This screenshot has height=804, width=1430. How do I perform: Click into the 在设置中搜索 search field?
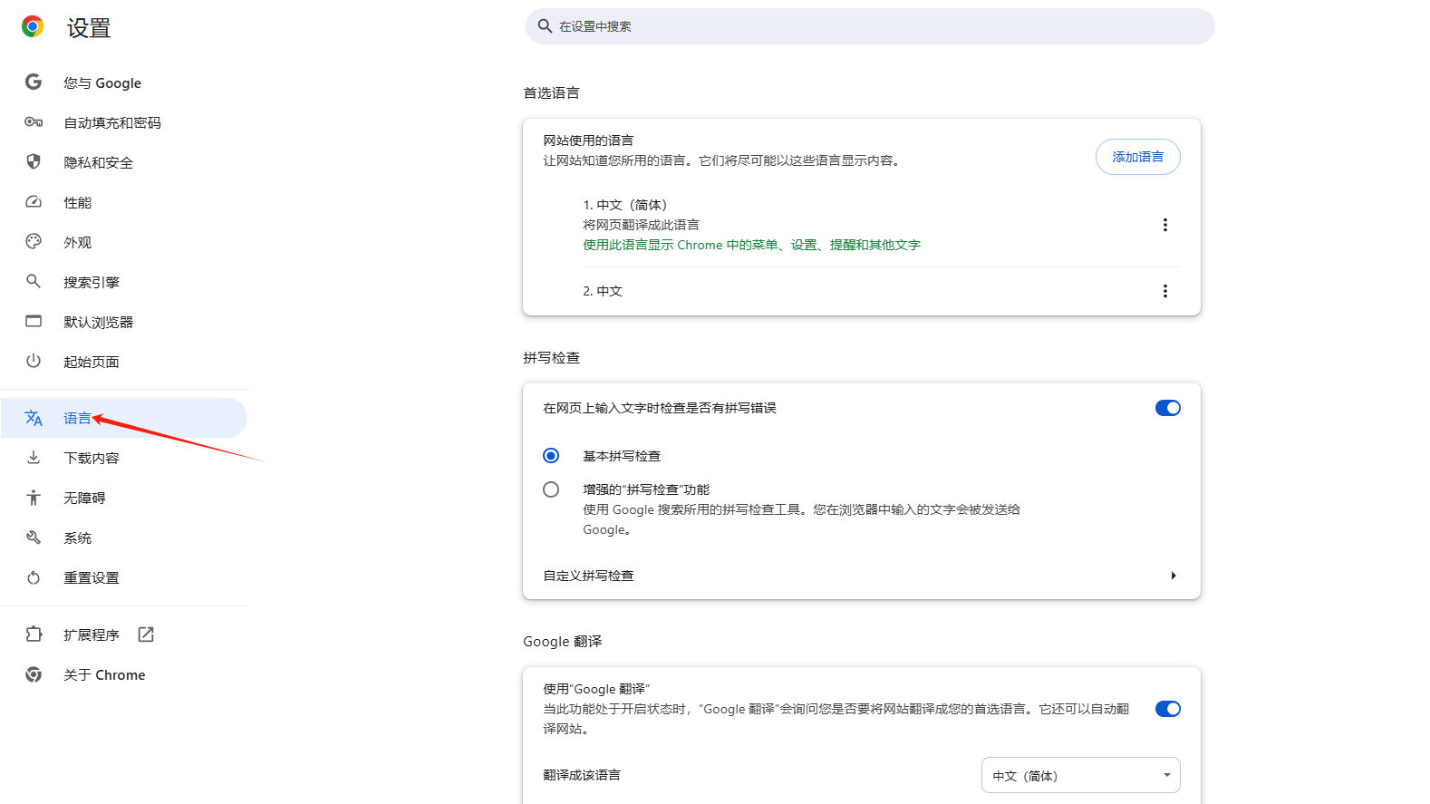pos(870,26)
